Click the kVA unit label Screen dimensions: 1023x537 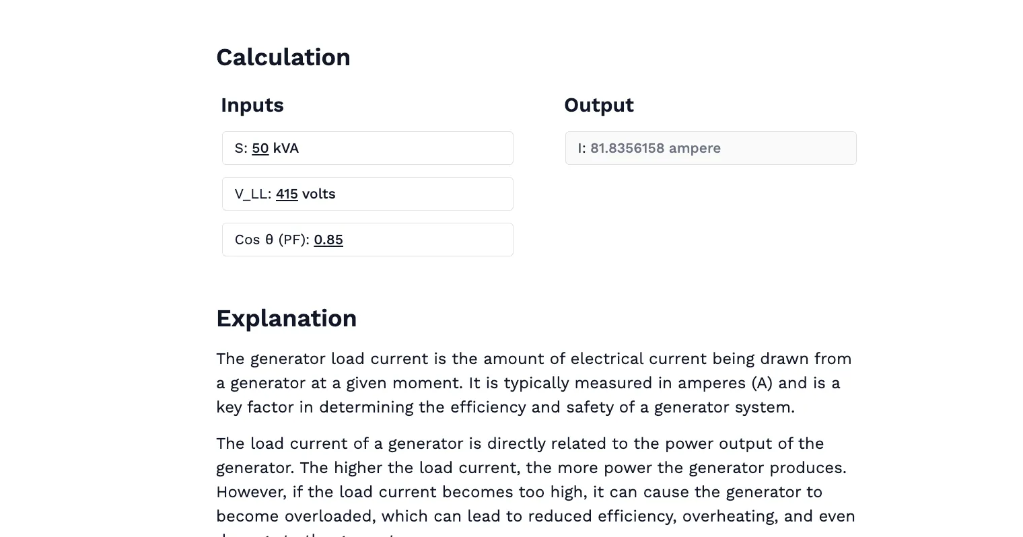(285, 148)
